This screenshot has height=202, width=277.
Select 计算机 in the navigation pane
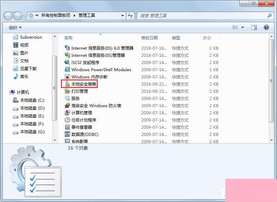pyautogui.click(x=19, y=92)
